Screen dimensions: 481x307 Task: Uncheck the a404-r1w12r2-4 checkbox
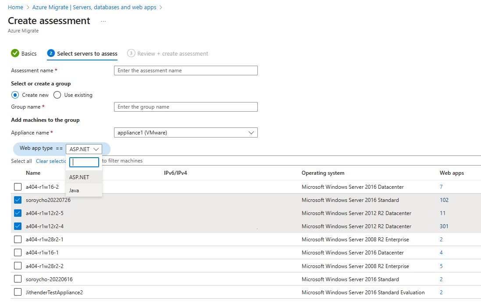(x=18, y=226)
